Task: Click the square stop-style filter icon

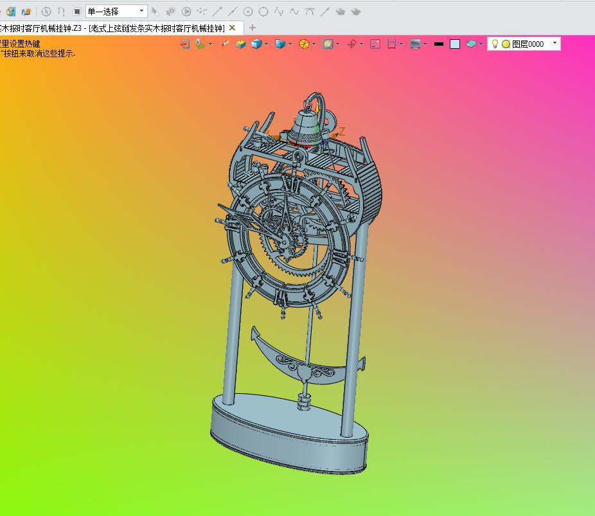Action: (x=76, y=12)
